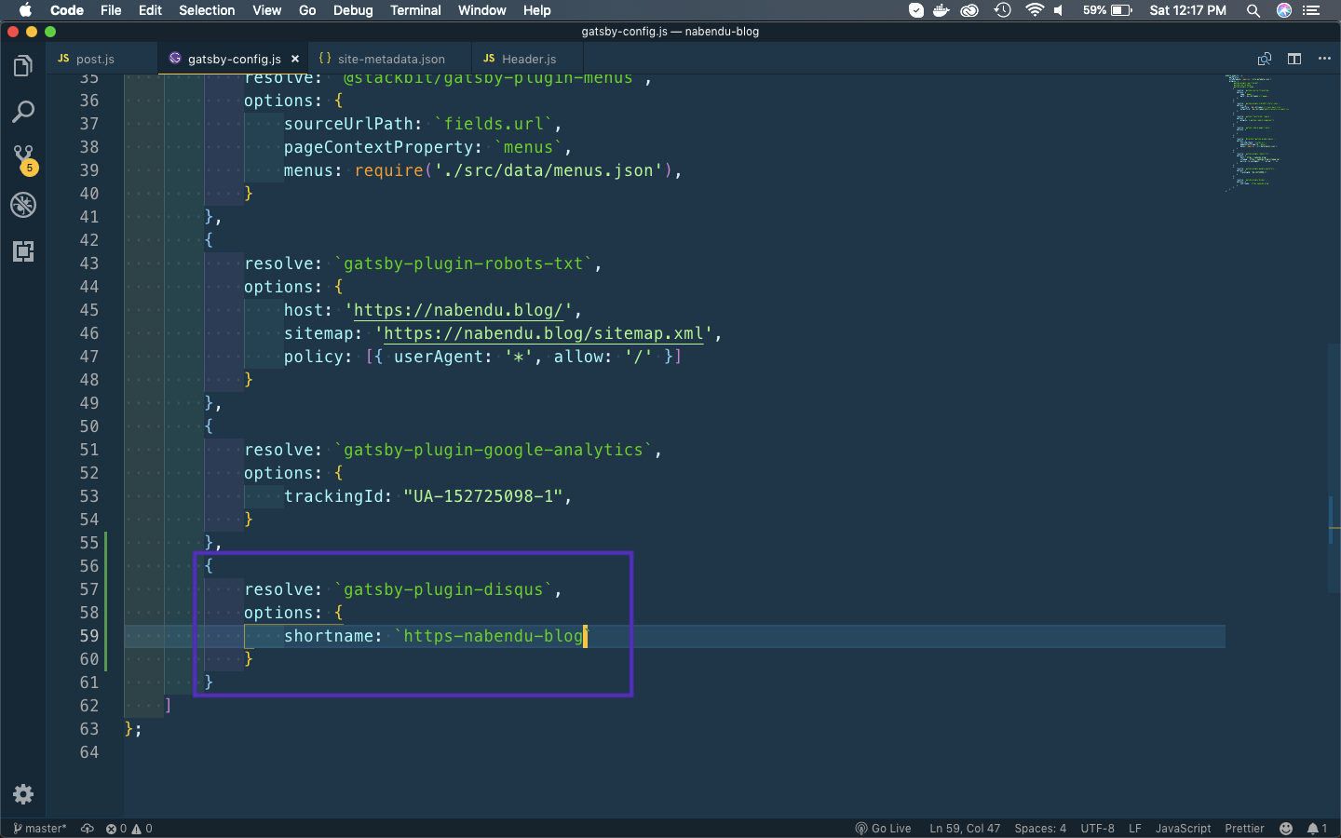Click line number 63 in the gutter
The width and height of the screenshot is (1341, 838).
click(88, 729)
